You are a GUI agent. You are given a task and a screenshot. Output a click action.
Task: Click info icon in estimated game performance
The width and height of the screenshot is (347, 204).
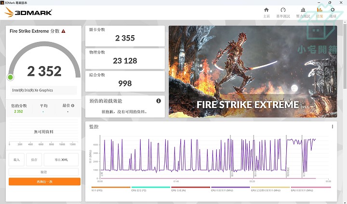pos(159,101)
